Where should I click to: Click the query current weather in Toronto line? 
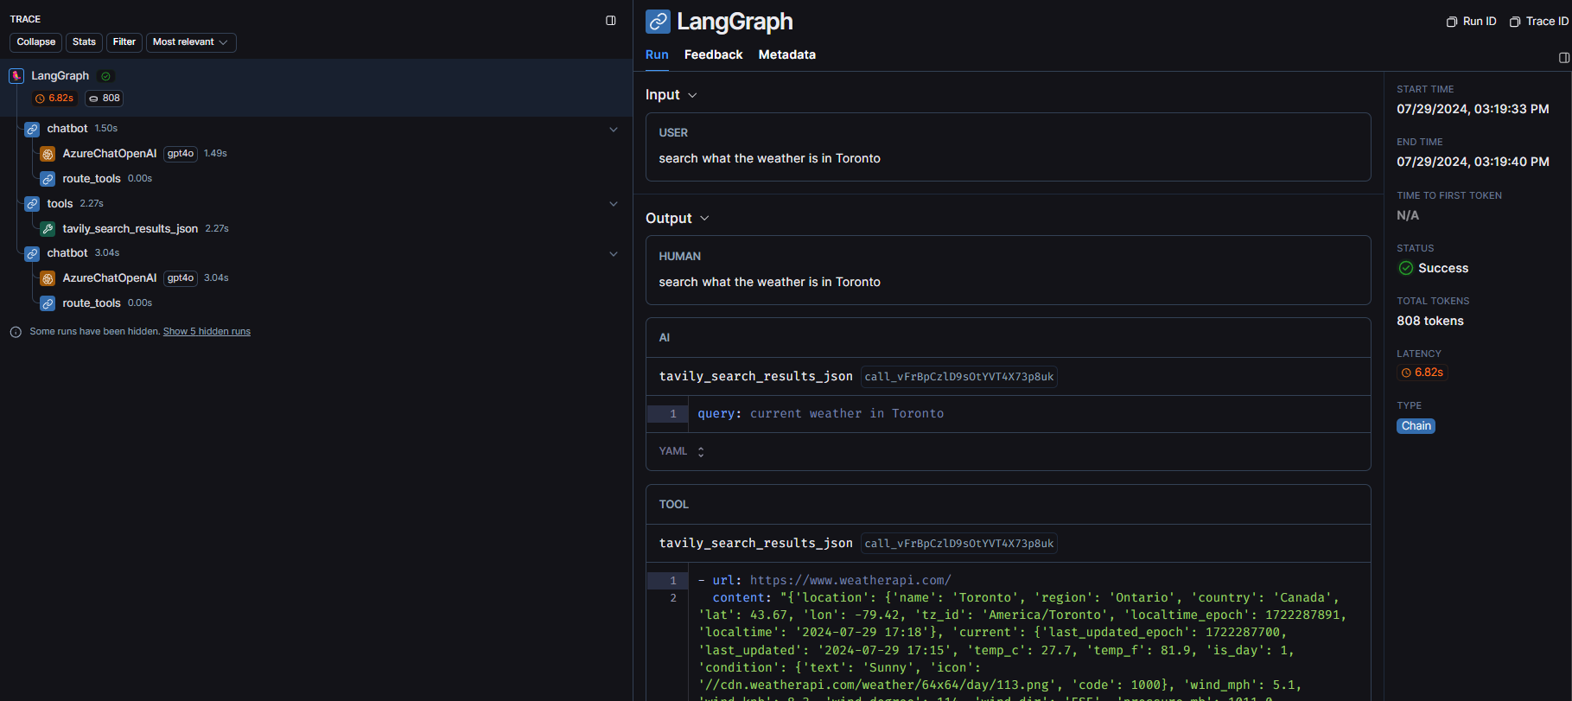coord(821,414)
